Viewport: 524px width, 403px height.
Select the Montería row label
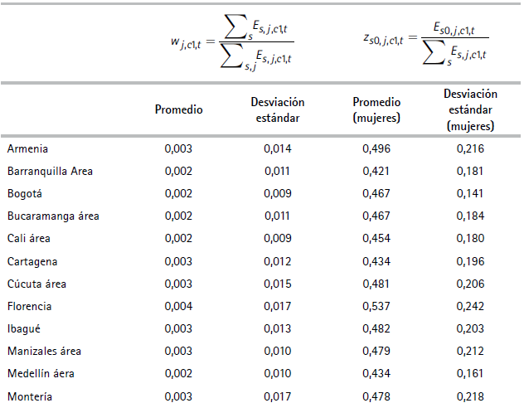click(30, 396)
